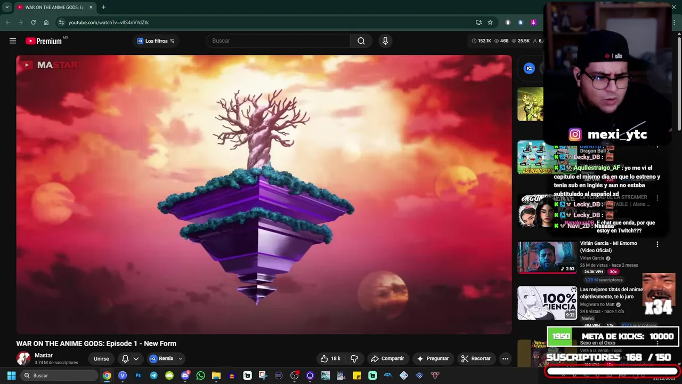Open Photoshop from the taskbar

[138, 375]
